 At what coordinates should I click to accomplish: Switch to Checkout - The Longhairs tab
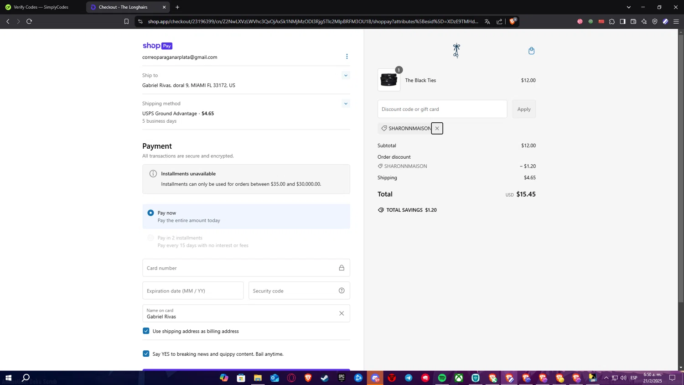tap(128, 7)
